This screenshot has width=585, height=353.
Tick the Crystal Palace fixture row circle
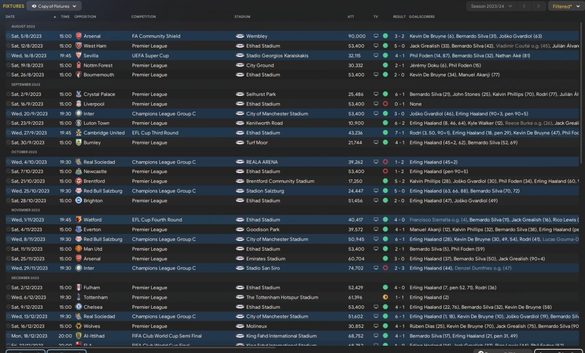point(8,94)
